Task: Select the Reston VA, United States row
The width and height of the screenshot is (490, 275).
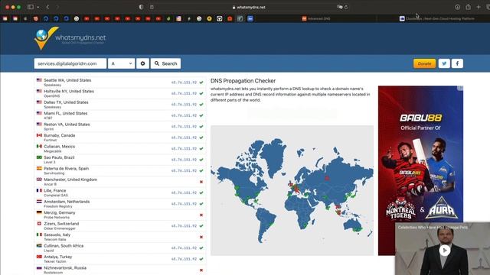Action: (120, 127)
